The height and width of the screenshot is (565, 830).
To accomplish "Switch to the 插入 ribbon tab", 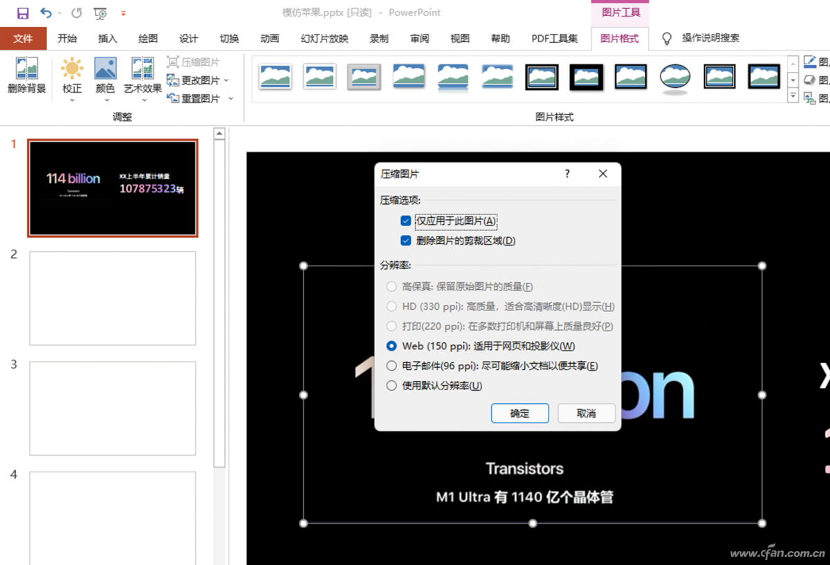I will point(107,39).
